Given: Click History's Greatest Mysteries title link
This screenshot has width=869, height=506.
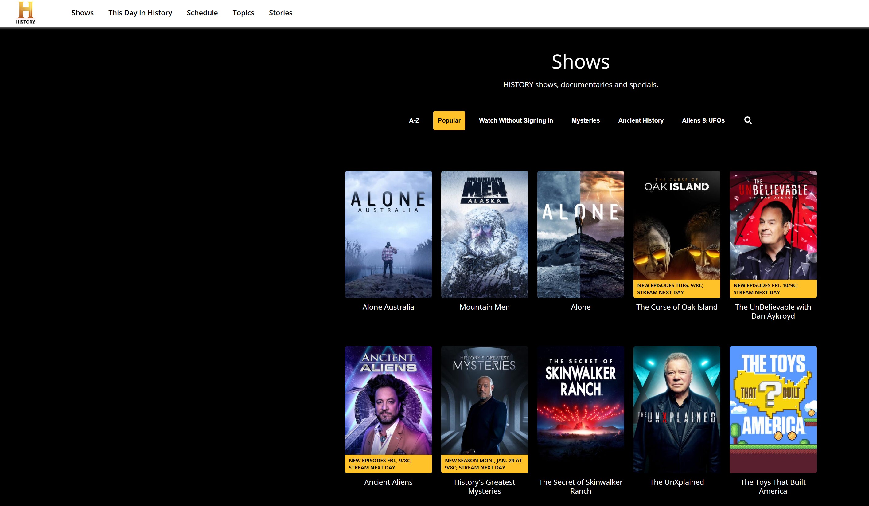Looking at the screenshot, I should [x=485, y=487].
